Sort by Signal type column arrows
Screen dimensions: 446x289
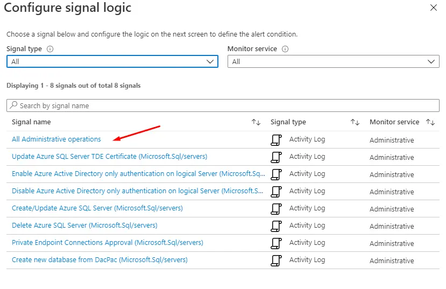[x=355, y=122]
